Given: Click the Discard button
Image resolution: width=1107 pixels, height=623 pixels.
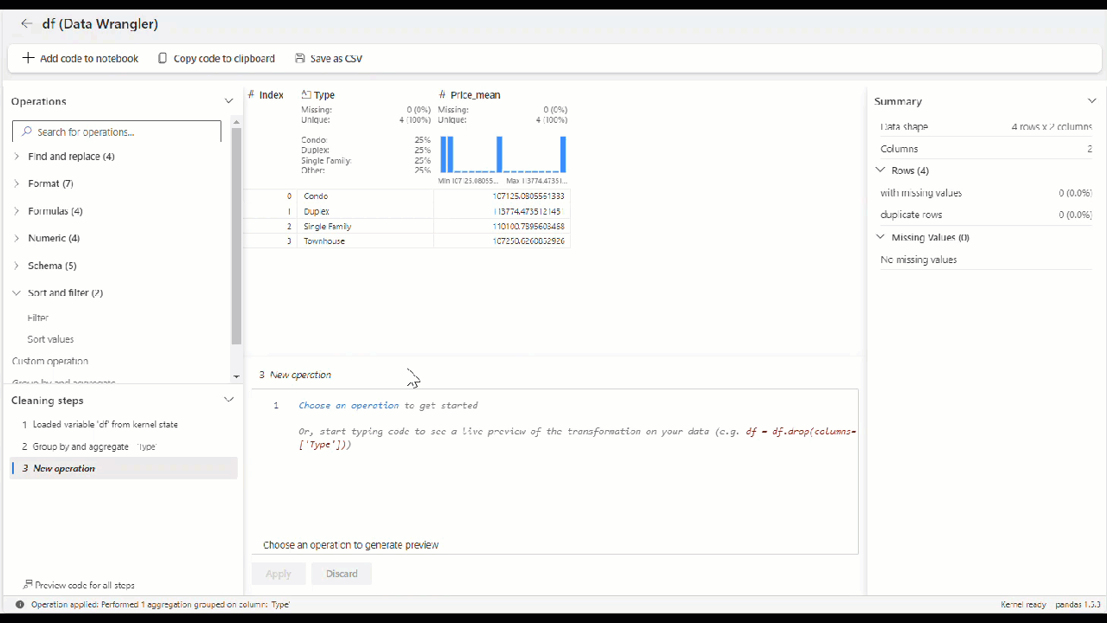Looking at the screenshot, I should coord(342,574).
